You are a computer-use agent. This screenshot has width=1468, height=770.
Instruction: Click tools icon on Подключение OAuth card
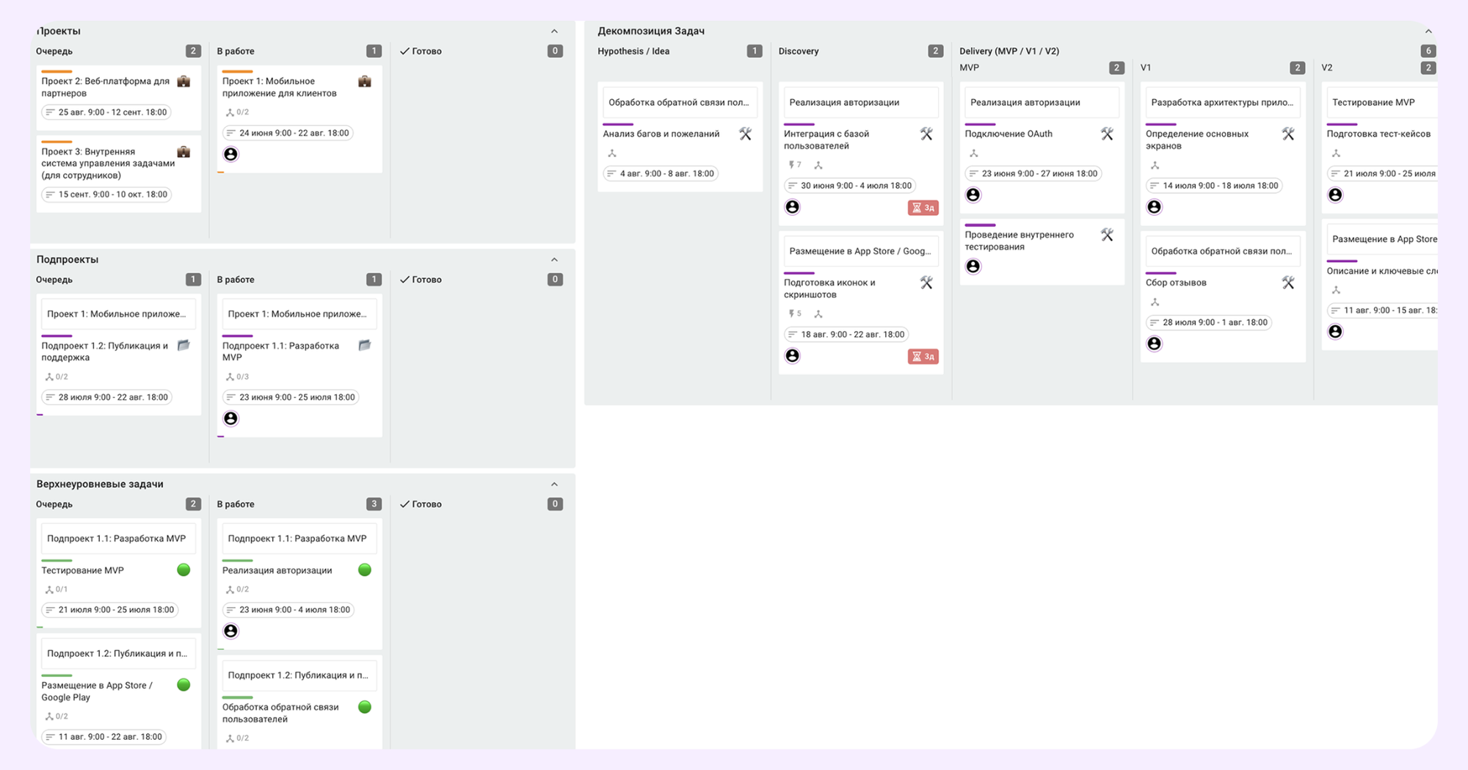click(x=1107, y=134)
